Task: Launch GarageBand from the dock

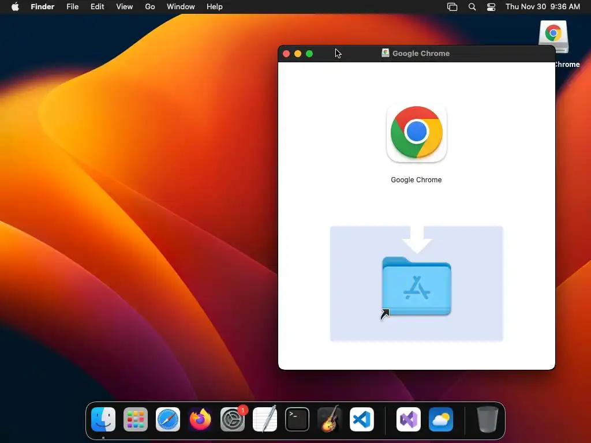Action: [330, 419]
